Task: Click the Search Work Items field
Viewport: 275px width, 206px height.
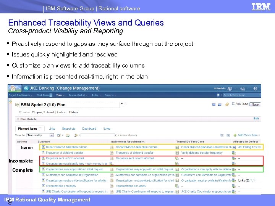Action: [241, 95]
